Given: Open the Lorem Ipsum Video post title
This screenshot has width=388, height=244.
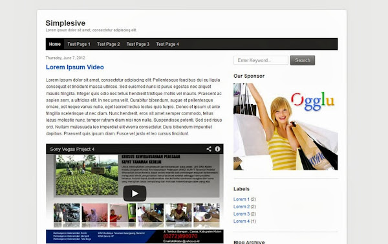Looking at the screenshot, I should (x=75, y=67).
